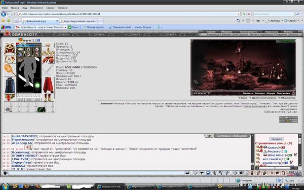Click the skull helmet equipment slot
Viewport: 304px width, 190px height.
(10, 49)
